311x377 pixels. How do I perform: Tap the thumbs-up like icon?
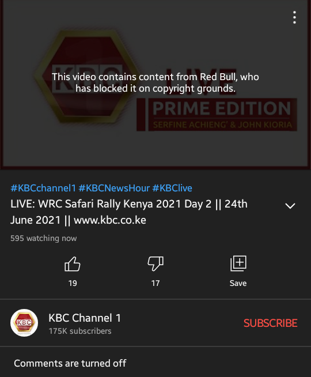(x=73, y=264)
